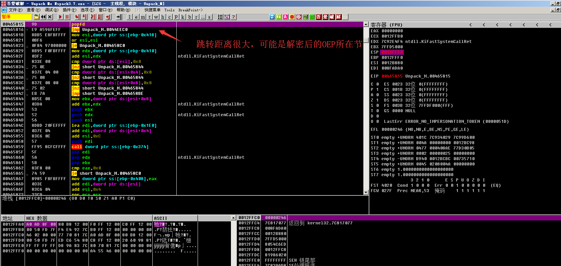The width and height of the screenshot is (561, 266).
Task: Open the Log window with 'l' button
Action: [x=129, y=17]
